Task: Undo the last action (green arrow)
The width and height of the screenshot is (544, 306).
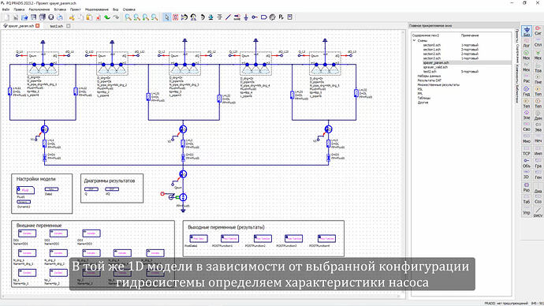Action: 107,17
